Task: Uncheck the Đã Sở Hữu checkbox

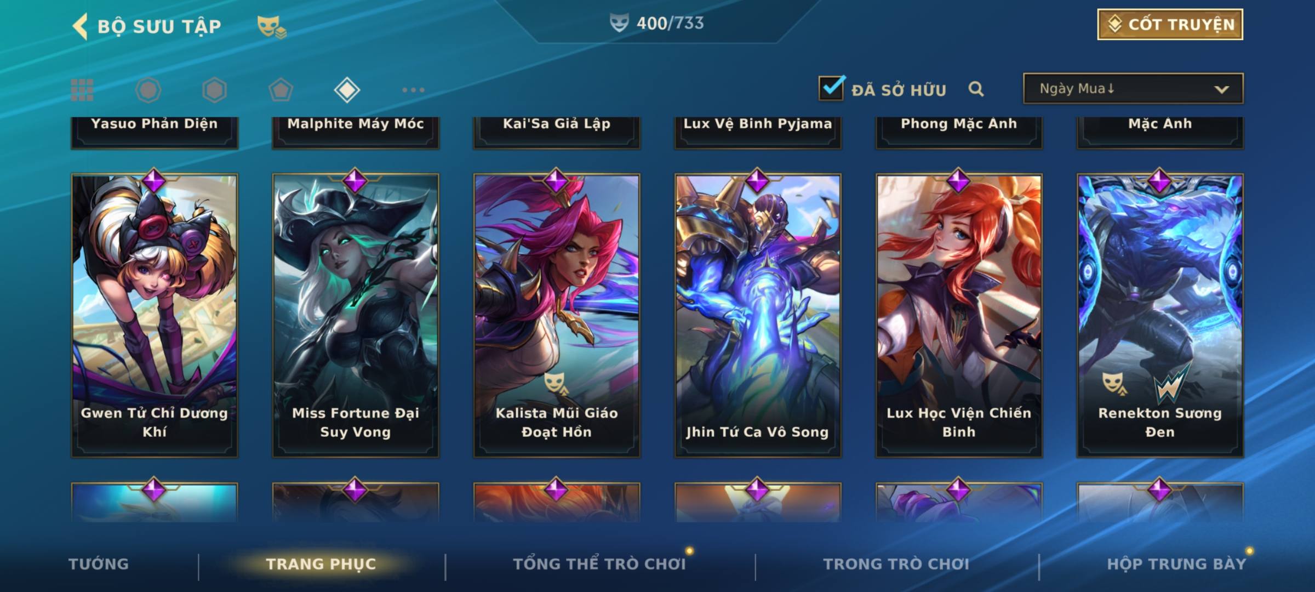Action: tap(832, 88)
